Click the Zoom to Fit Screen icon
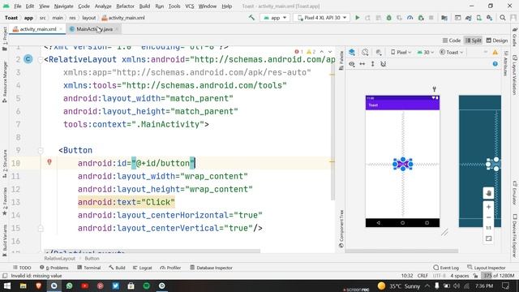Screen dimensions: 519x292 click(x=488, y=238)
